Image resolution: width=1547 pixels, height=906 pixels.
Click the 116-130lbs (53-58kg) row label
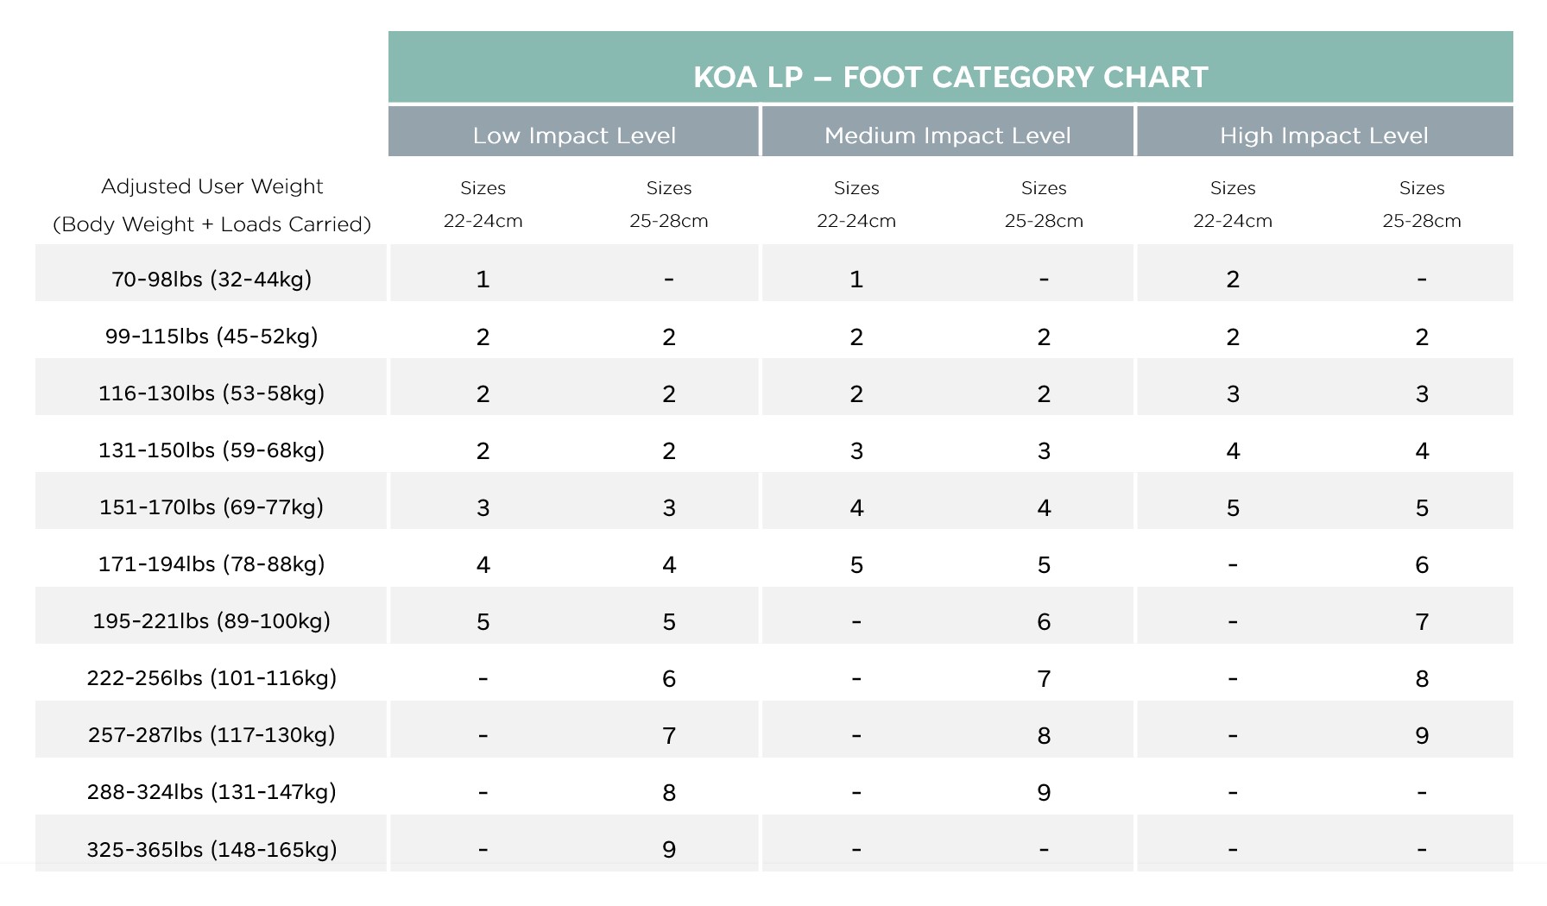coord(212,393)
